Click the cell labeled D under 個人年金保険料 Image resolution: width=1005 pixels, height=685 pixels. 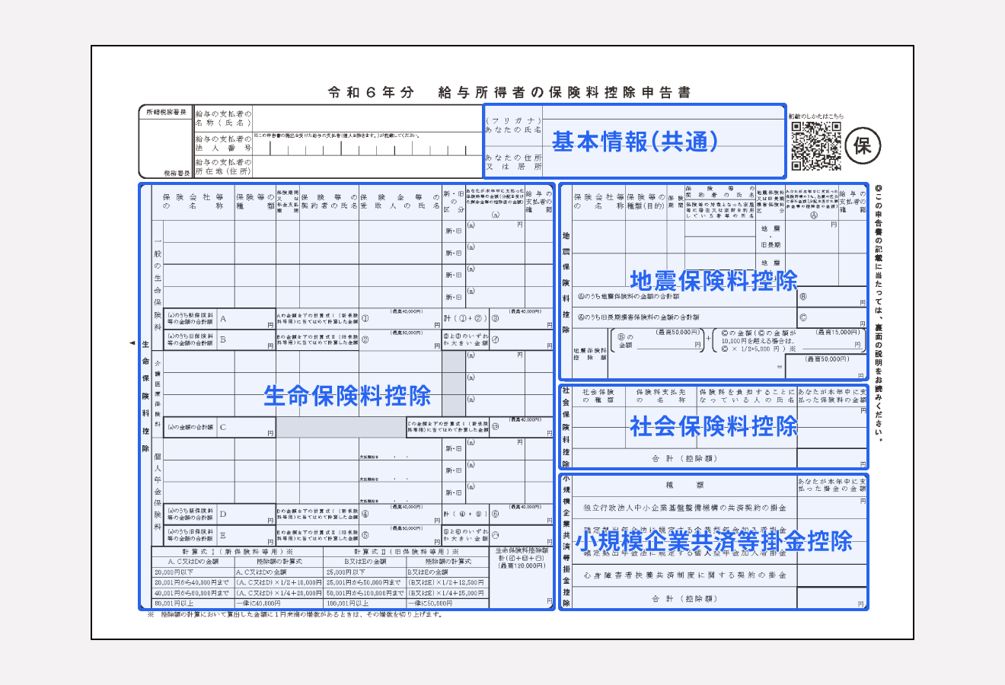(246, 514)
